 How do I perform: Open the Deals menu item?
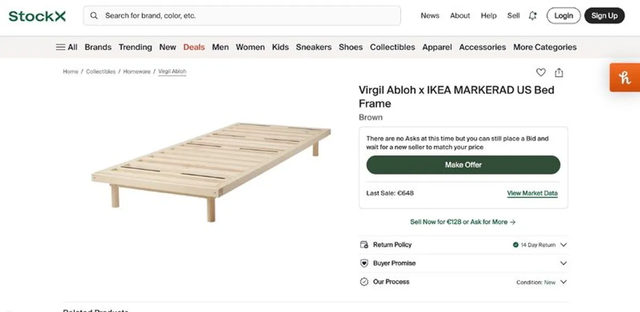[194, 47]
